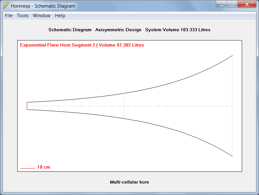
Task: Click the disabled maximize window button
Action: (x=232, y=4)
